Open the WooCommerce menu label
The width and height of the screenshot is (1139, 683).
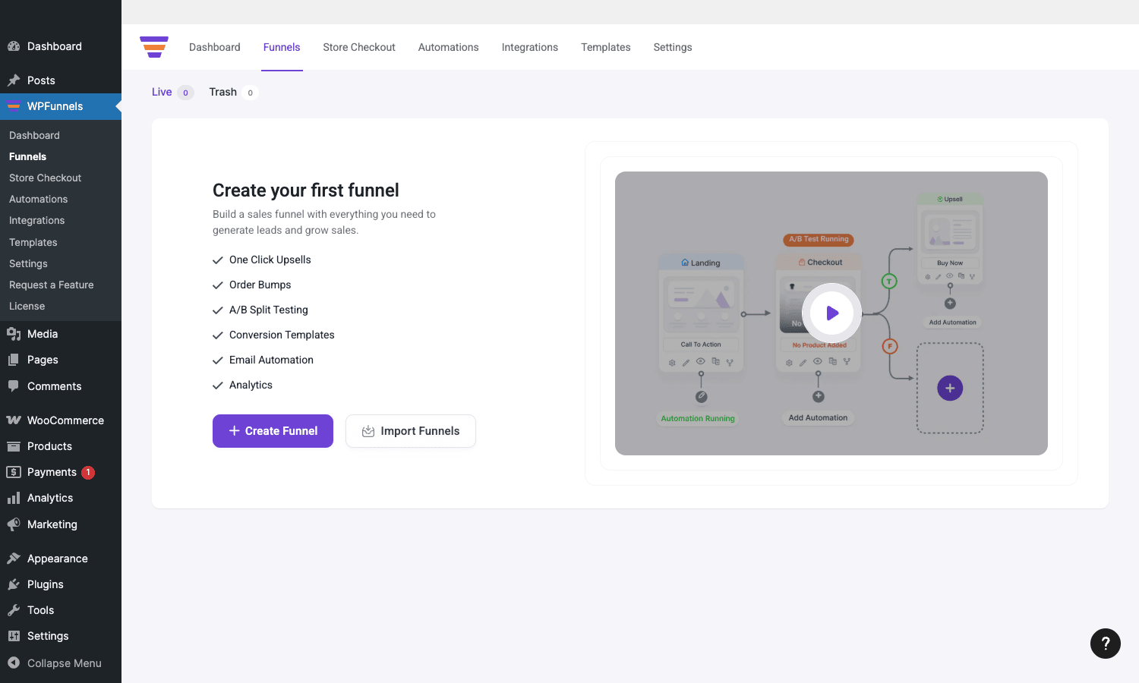[x=65, y=420]
